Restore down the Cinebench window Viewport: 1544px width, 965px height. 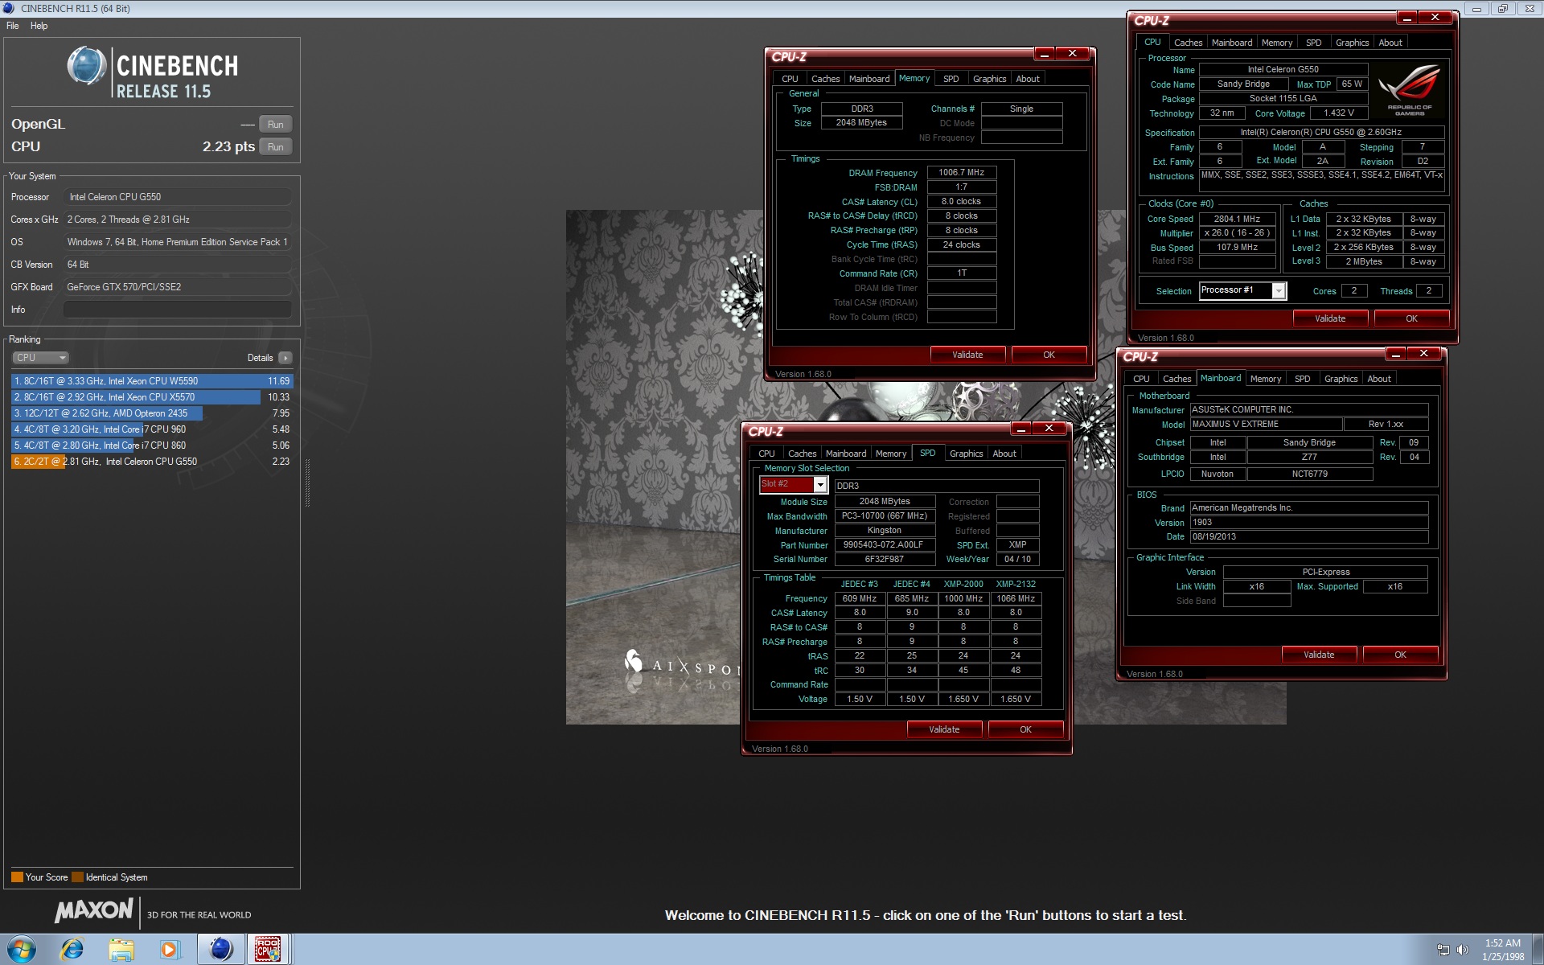click(x=1501, y=9)
